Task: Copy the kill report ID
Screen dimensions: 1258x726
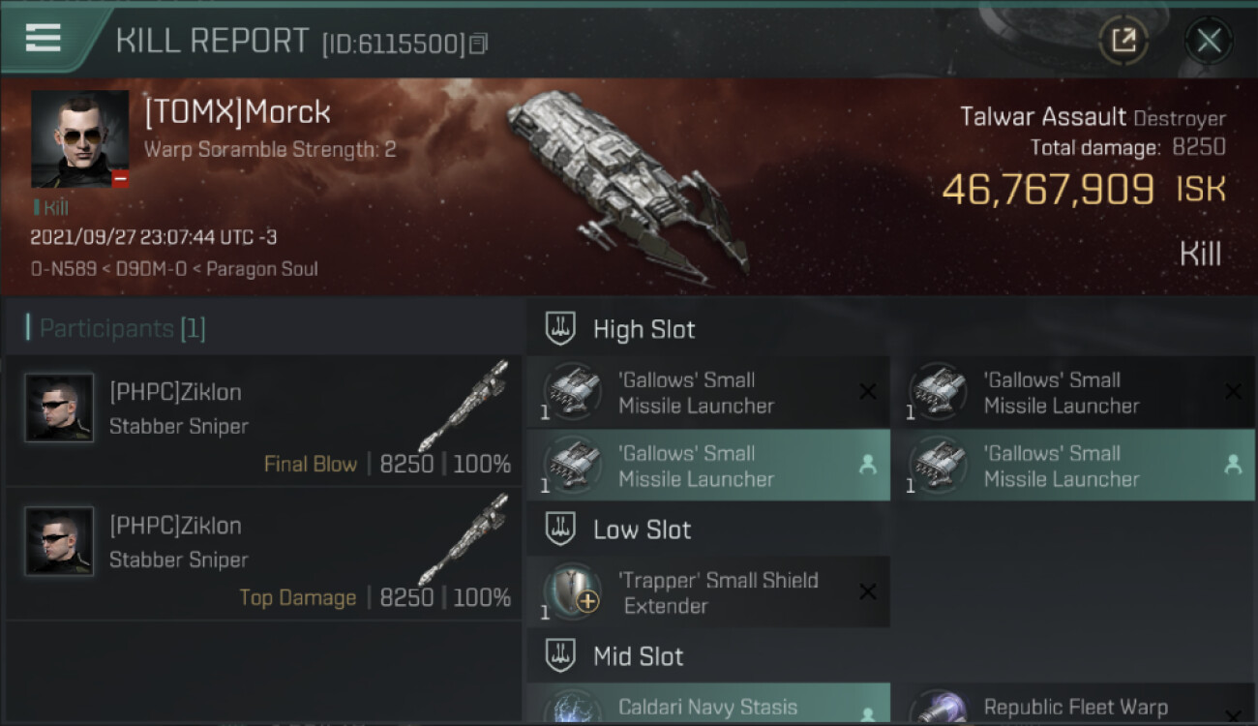Action: pos(478,44)
